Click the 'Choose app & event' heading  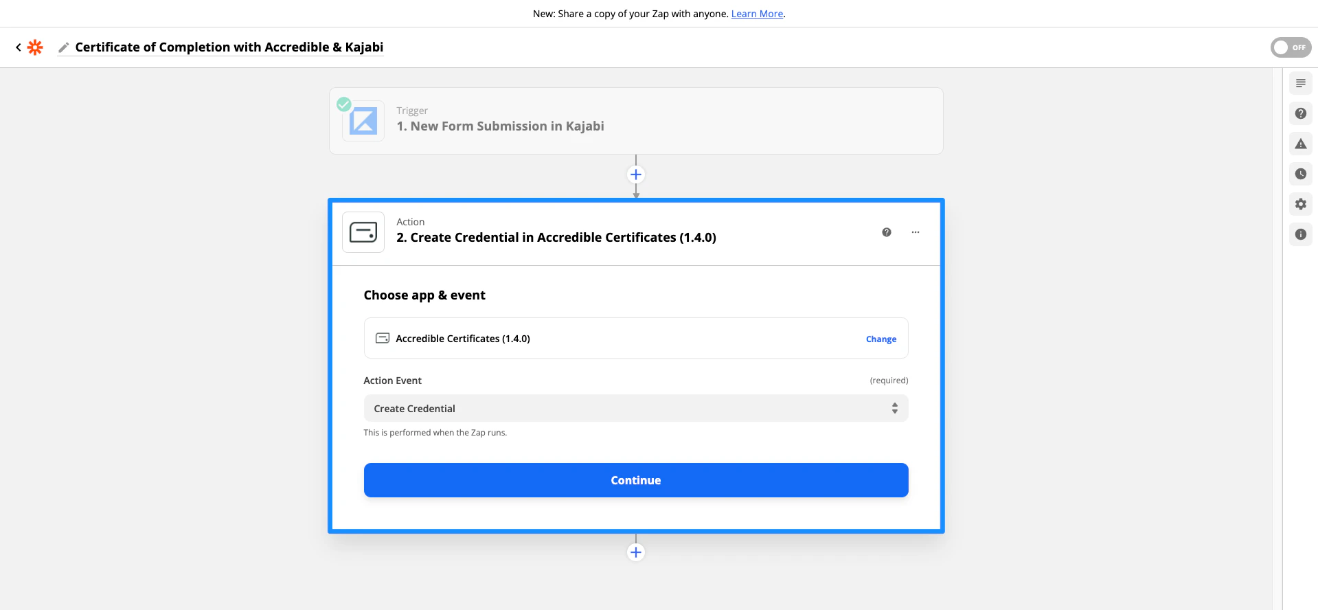[x=424, y=295]
